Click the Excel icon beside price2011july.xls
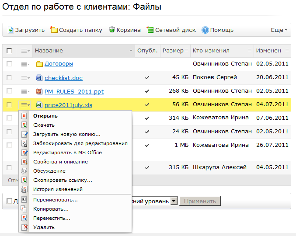Screen dimensions: 296x236 tap(39, 105)
